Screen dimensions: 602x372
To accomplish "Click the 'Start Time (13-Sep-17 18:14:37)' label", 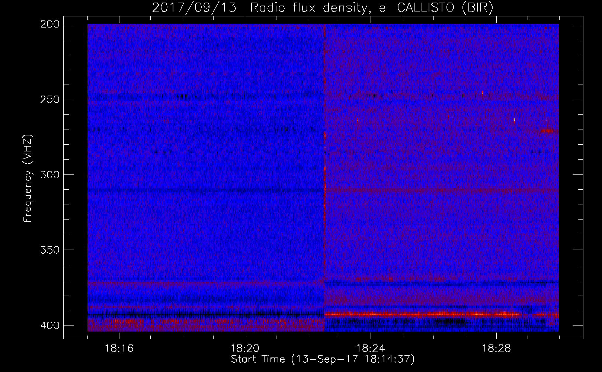I will click(x=323, y=359).
